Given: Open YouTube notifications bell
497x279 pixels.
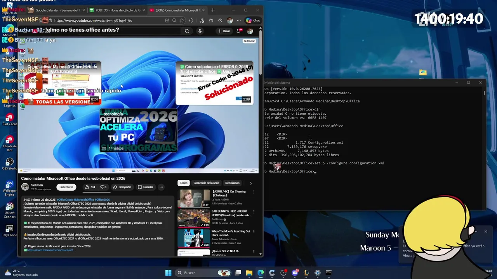Looking at the screenshot, I should tap(239, 31).
